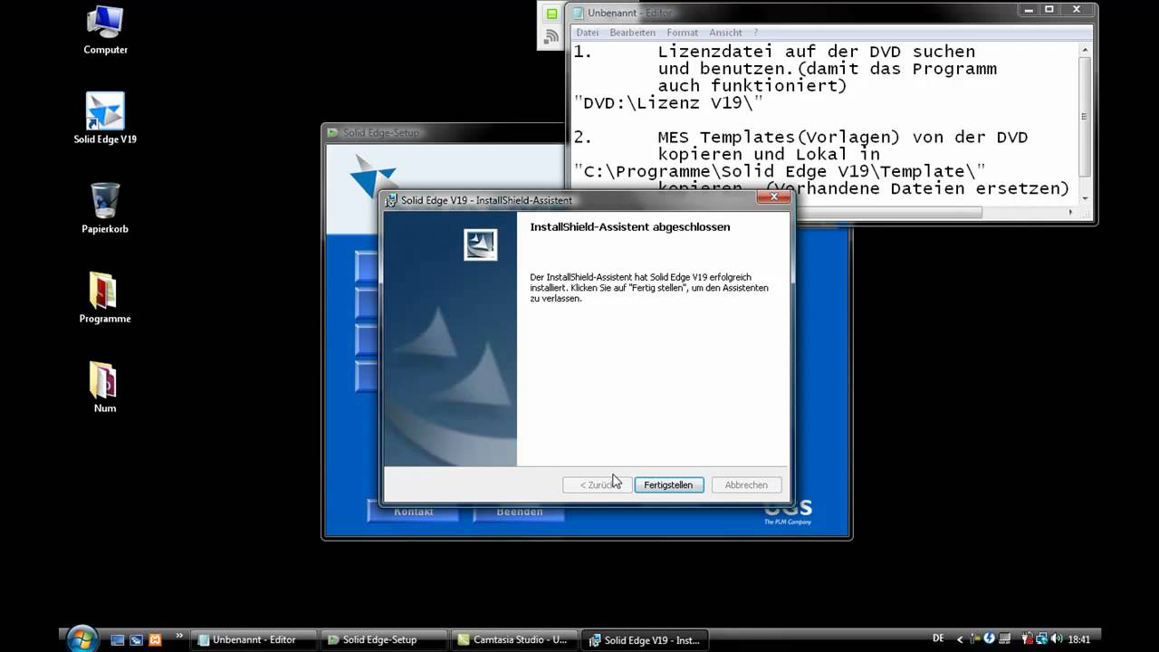Select the Papierkorb recycle bin icon
The height and width of the screenshot is (652, 1159).
[105, 207]
